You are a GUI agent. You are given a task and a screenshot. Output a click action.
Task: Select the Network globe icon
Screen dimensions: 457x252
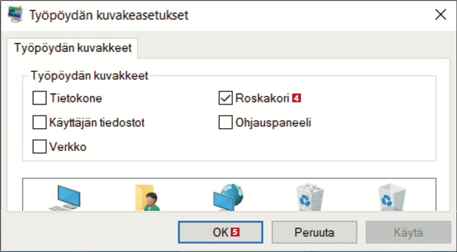point(228,197)
